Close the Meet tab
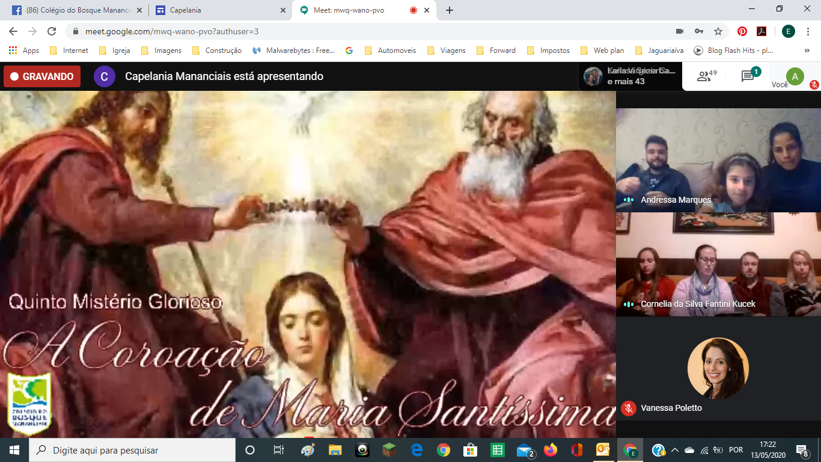This screenshot has width=821, height=462. 427,10
